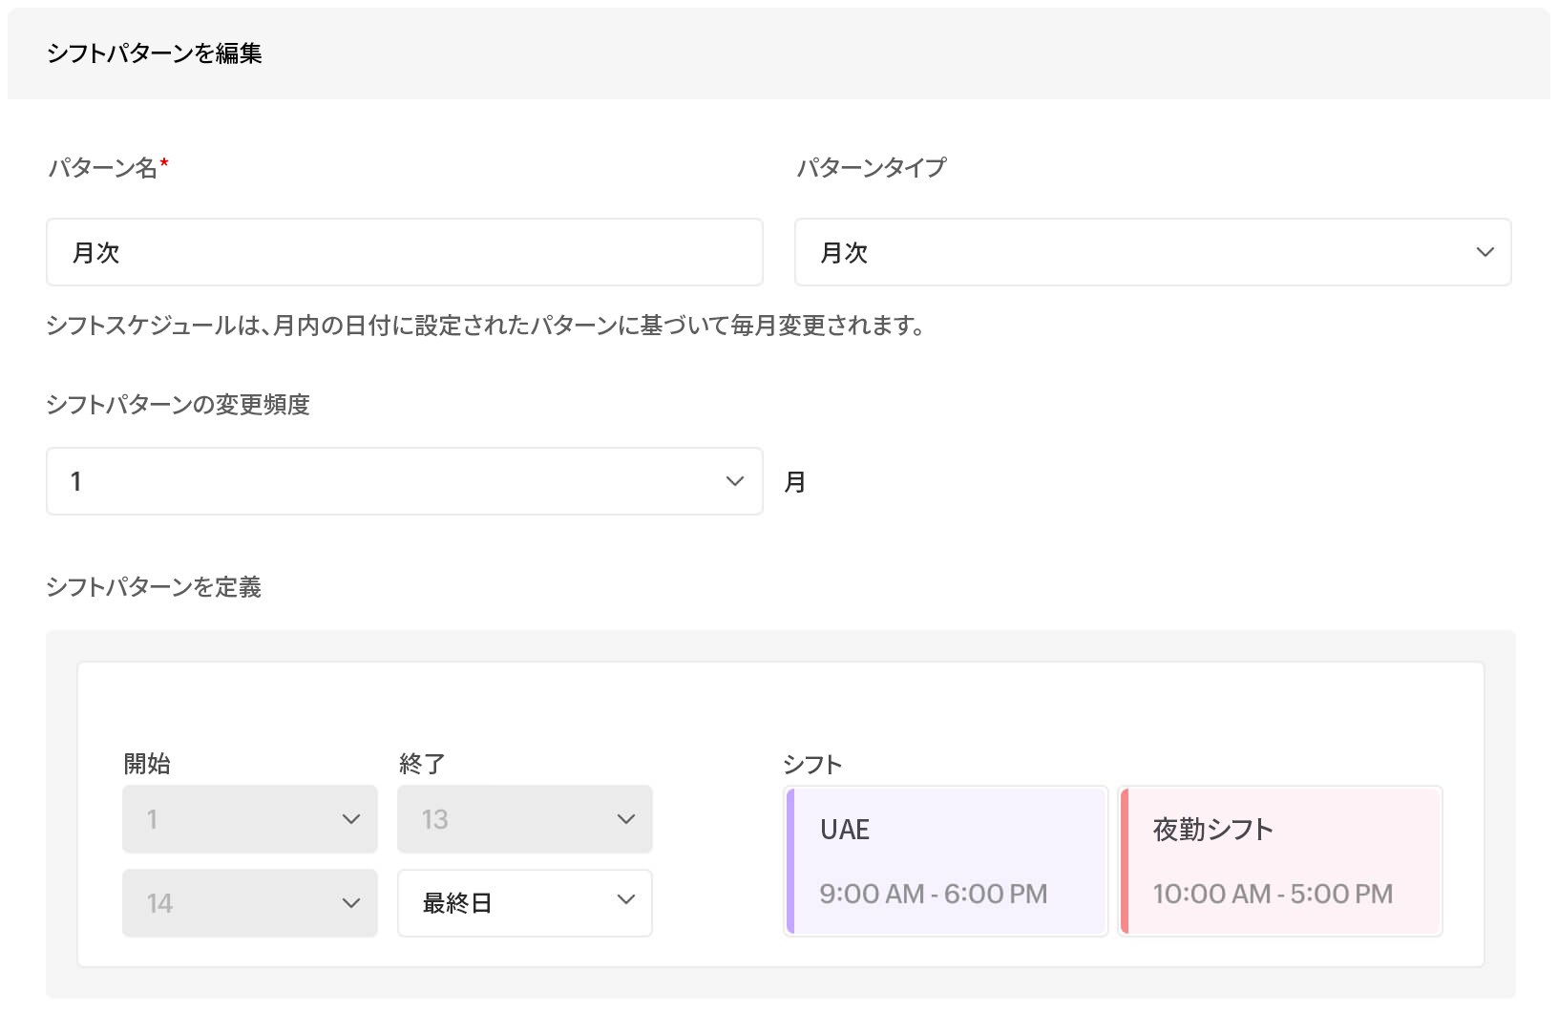Click the シフト section label

point(811,764)
